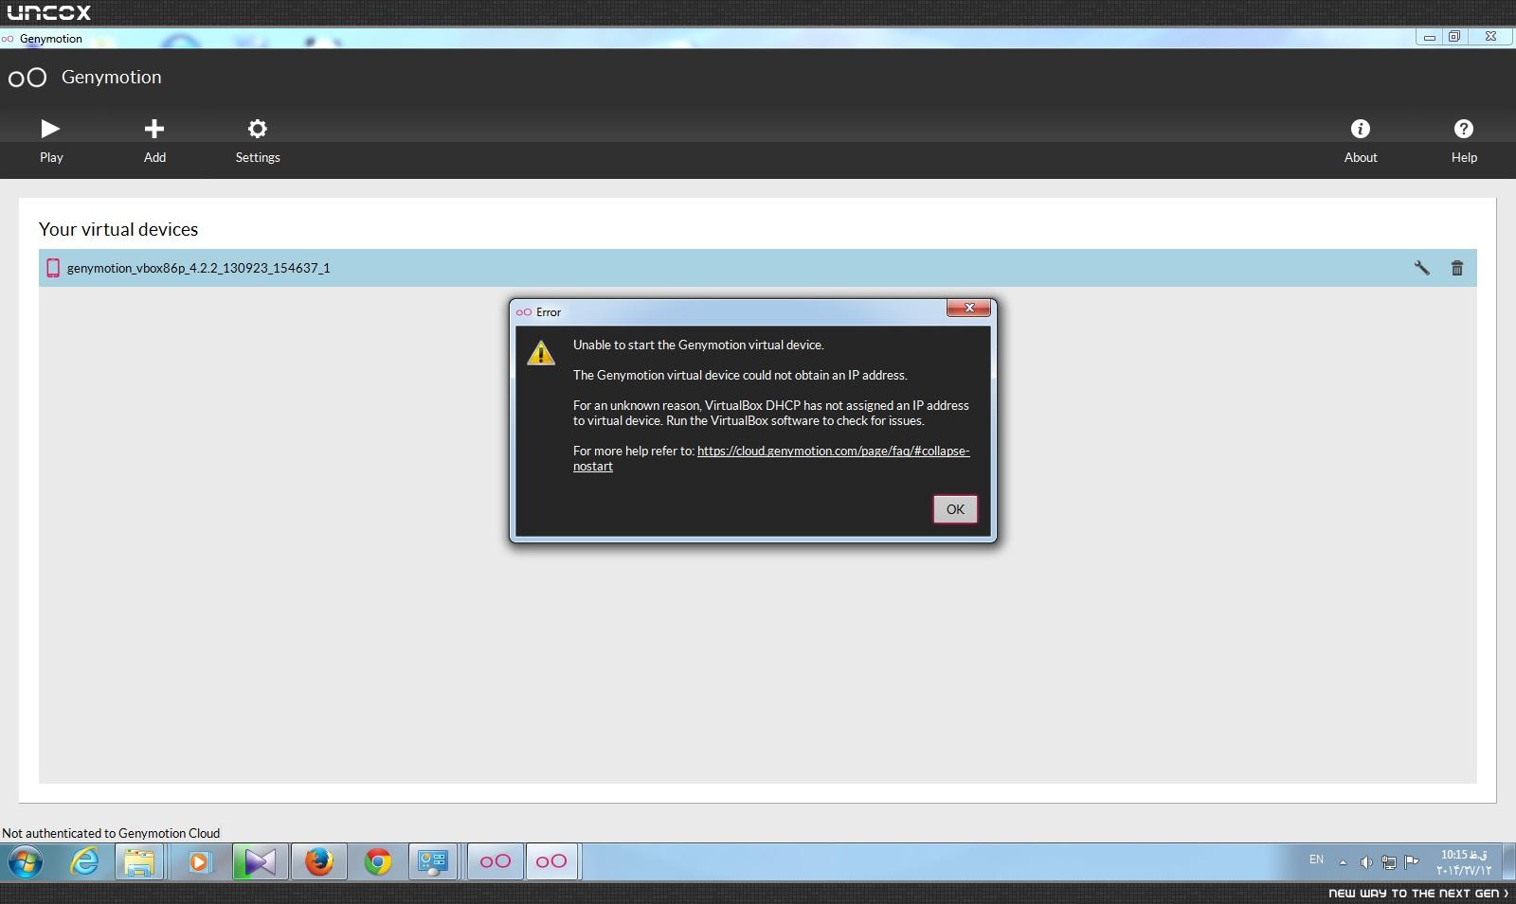Start the device with the Play button
Image resolution: width=1516 pixels, height=904 pixels.
point(51,141)
